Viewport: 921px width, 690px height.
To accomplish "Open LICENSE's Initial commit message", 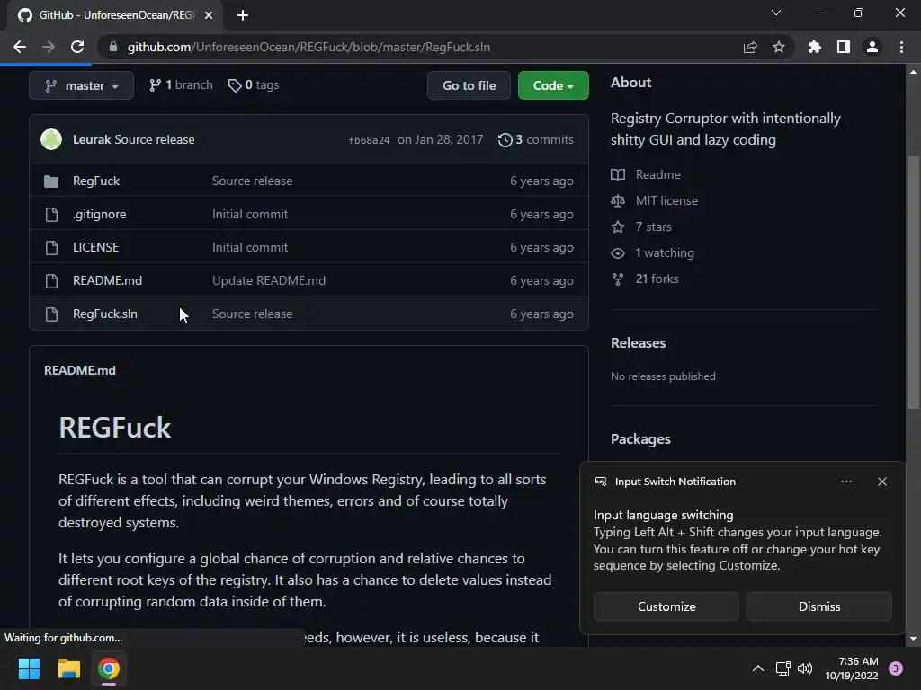I will (250, 247).
